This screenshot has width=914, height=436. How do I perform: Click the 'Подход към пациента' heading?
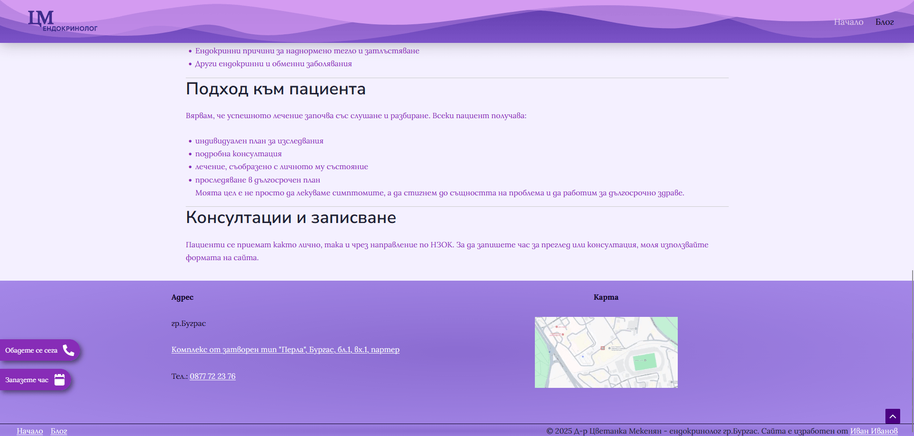coord(276,89)
